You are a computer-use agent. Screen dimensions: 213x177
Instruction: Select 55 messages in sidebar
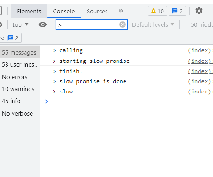[20, 52]
